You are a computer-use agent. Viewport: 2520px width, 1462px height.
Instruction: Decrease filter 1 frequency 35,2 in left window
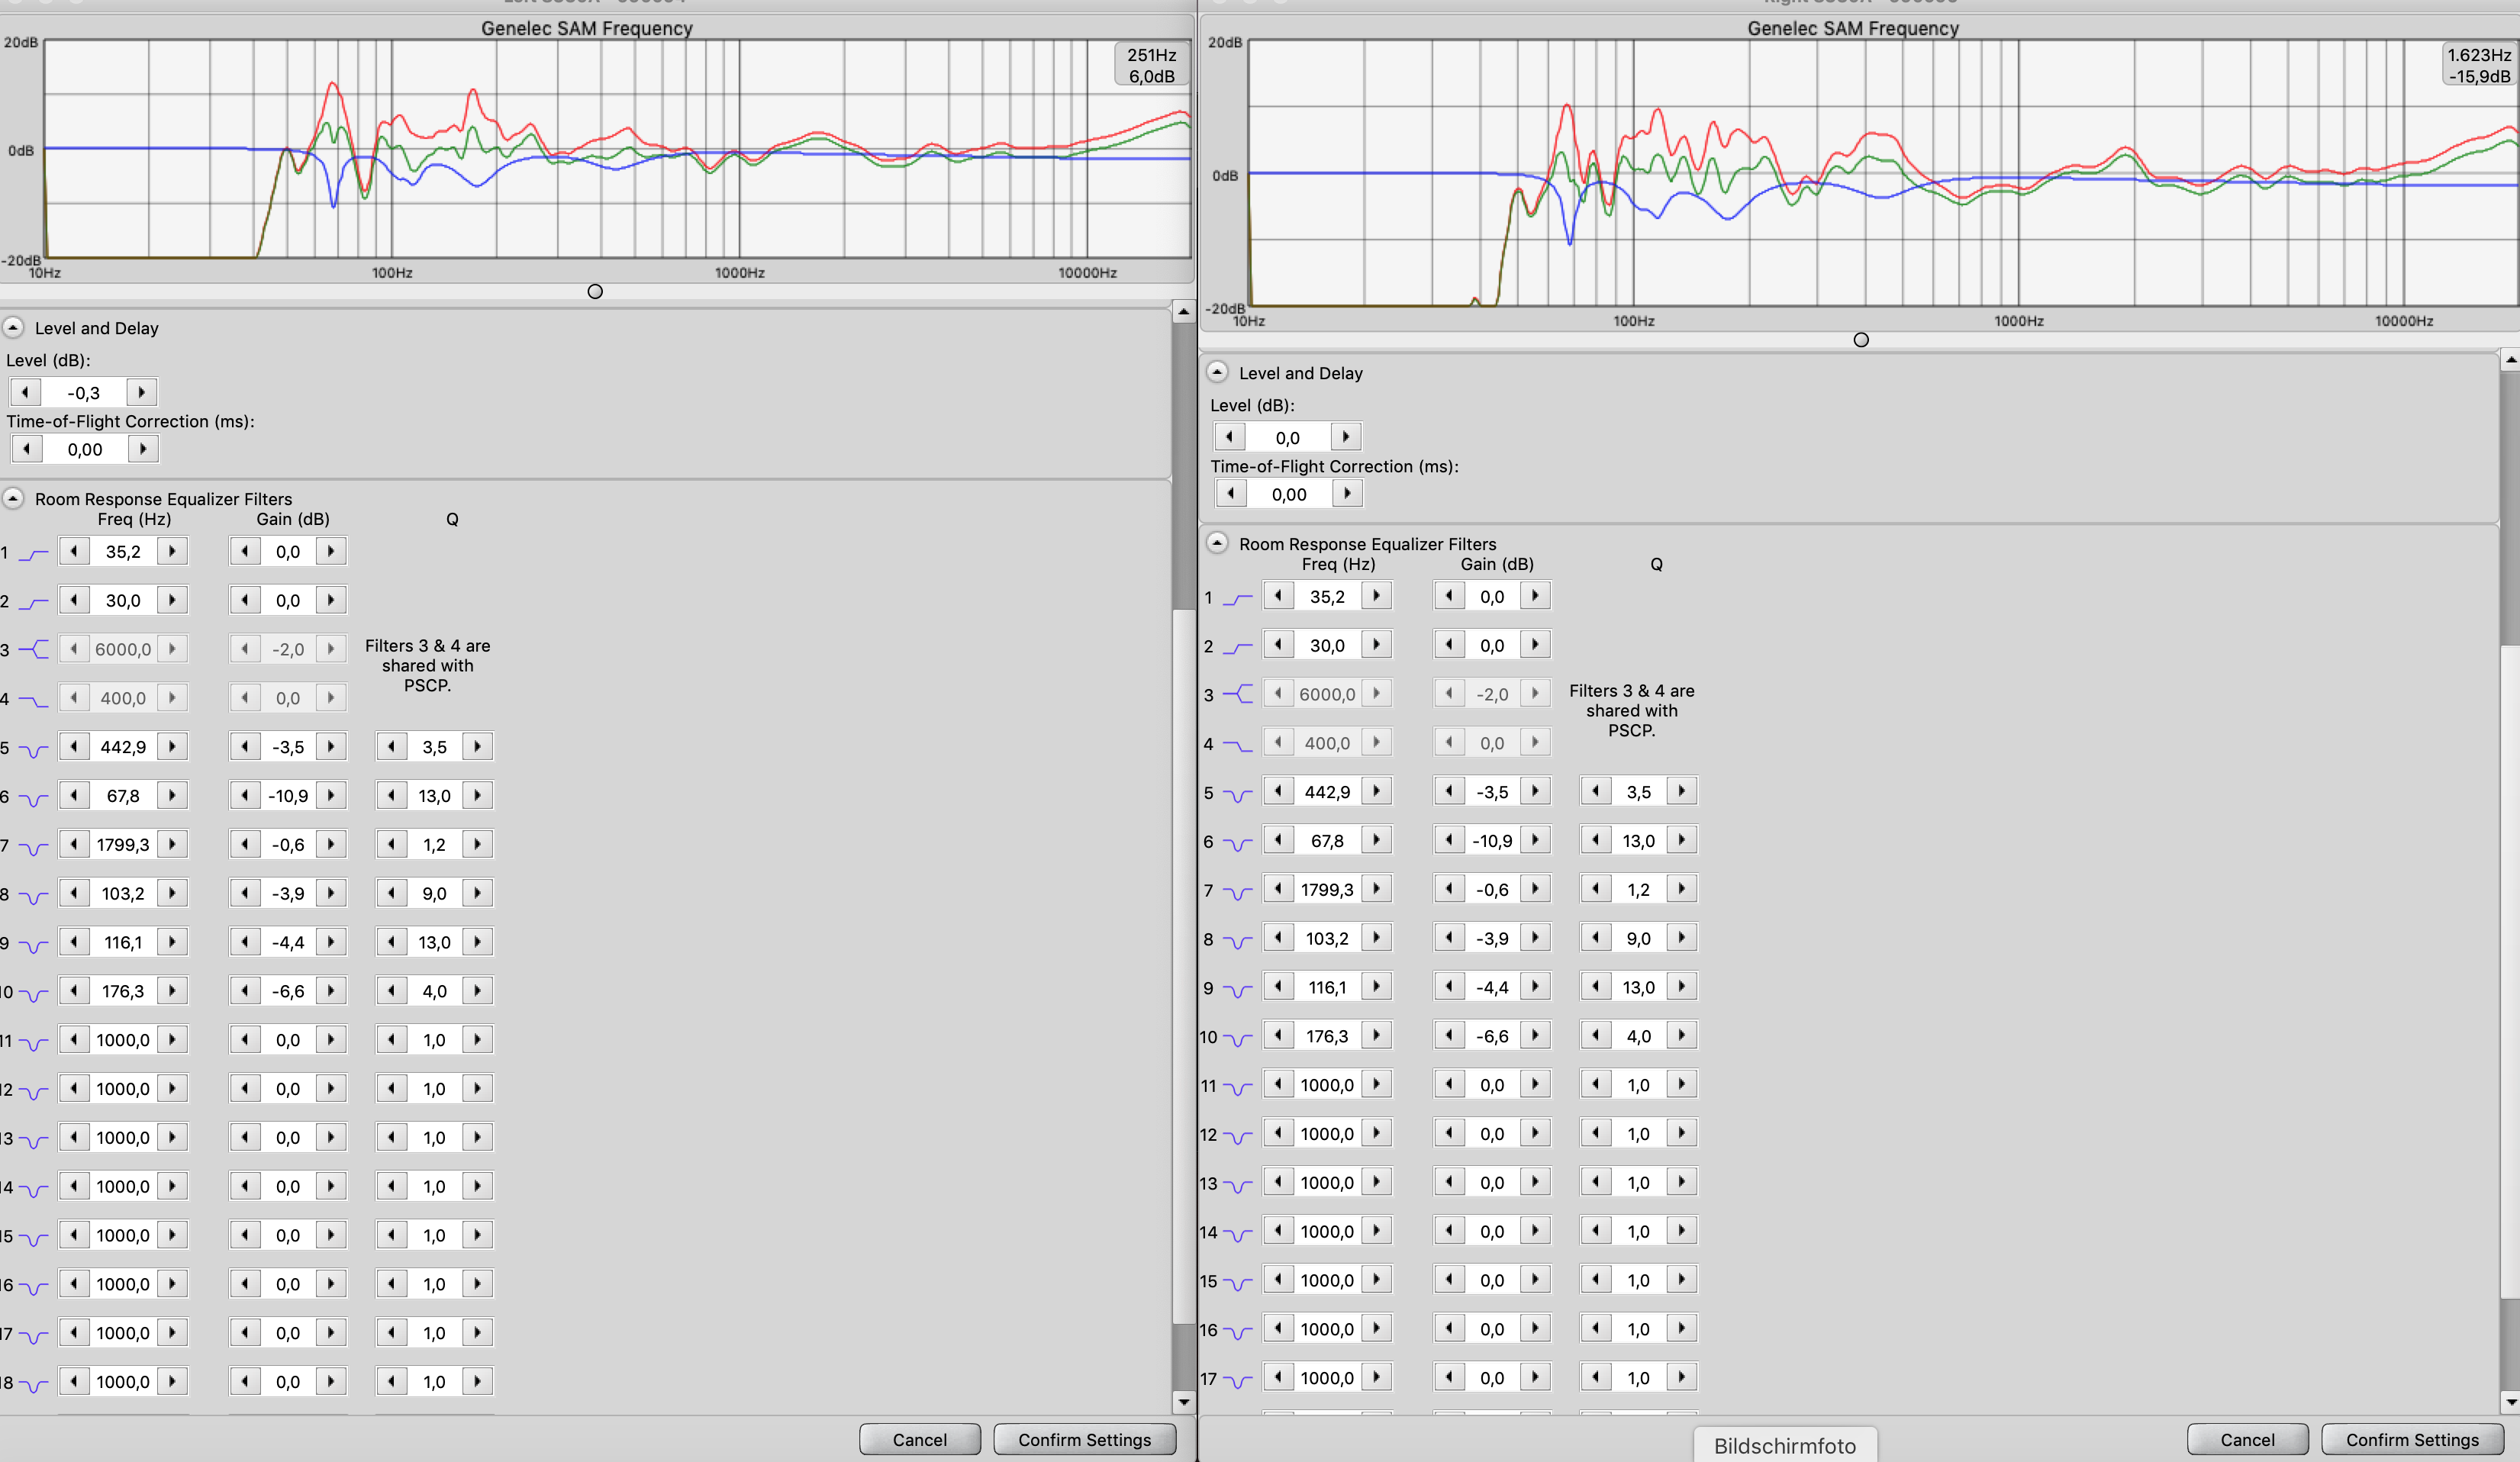pos(74,551)
